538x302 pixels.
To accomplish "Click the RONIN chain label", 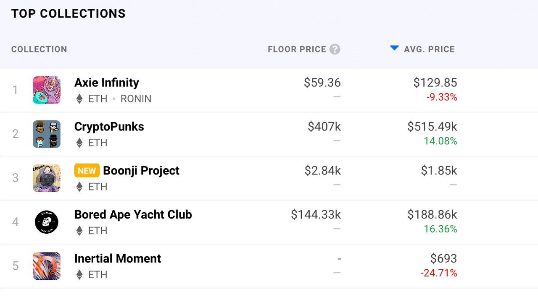I will coord(136,99).
